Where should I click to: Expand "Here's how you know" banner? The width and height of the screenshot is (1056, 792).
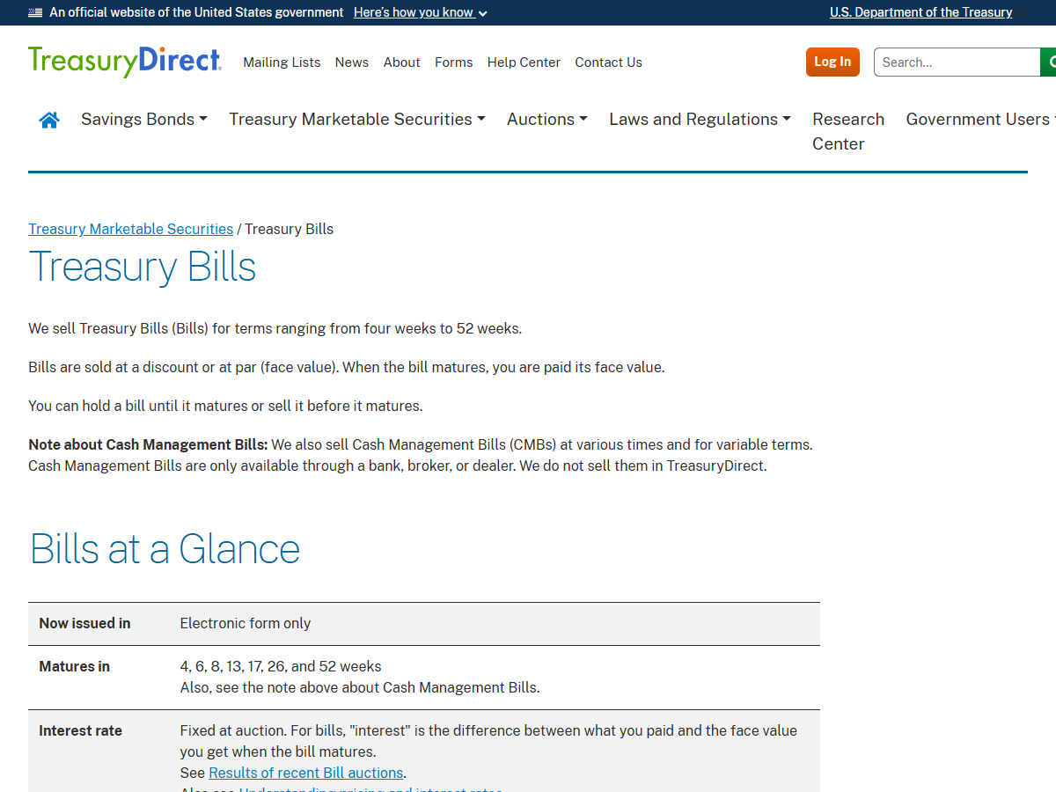point(420,12)
